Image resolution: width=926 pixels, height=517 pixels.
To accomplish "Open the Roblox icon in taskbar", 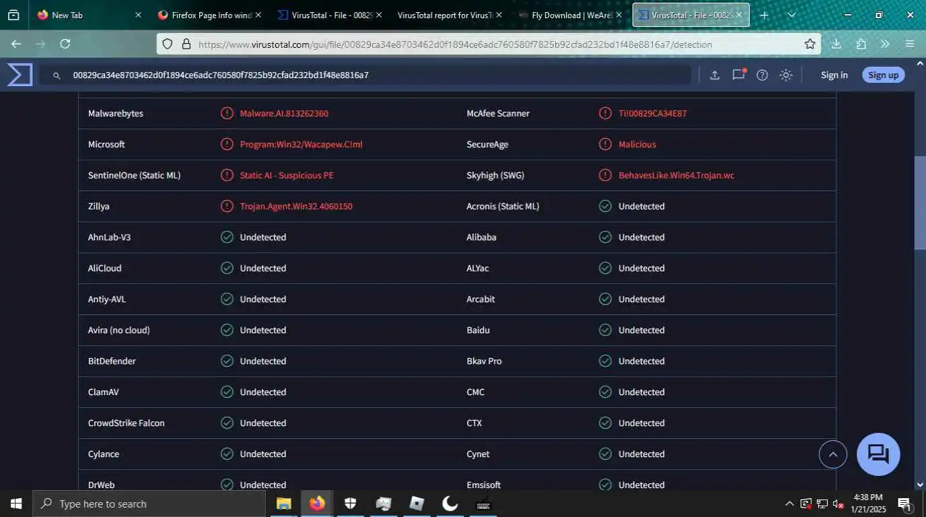I will click(417, 504).
